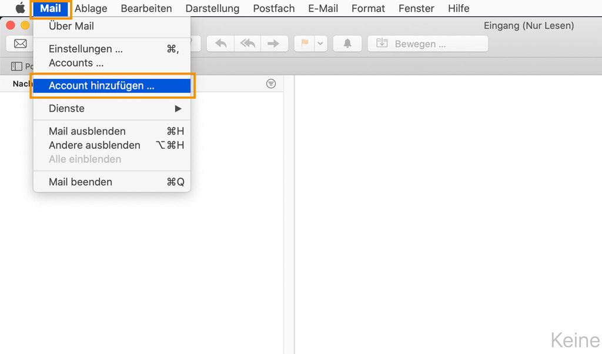The image size is (602, 354).
Task: Open the Darstellung menu
Action: [x=212, y=8]
